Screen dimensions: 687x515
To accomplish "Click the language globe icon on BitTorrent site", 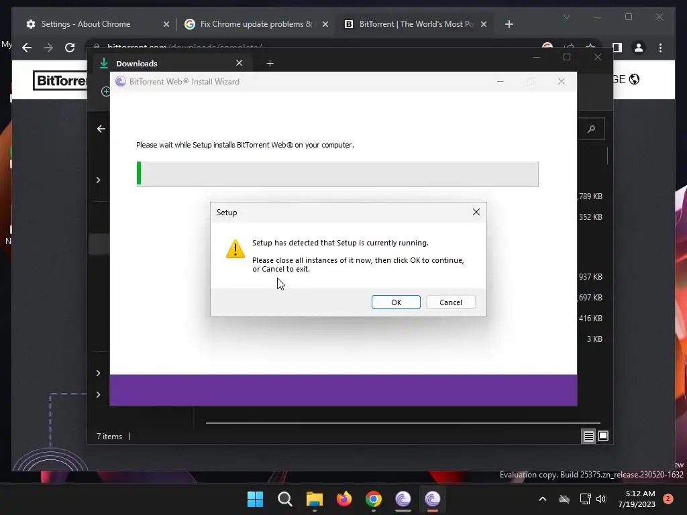I will (x=634, y=79).
